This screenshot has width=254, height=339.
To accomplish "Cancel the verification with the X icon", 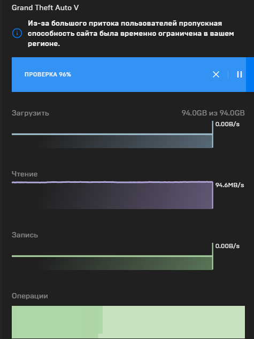I will [215, 74].
